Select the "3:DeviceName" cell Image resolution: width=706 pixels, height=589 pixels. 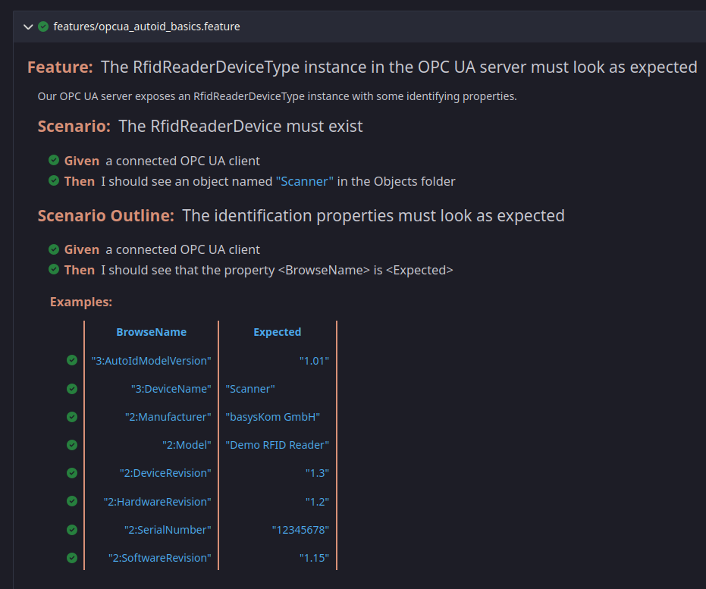[x=171, y=389]
